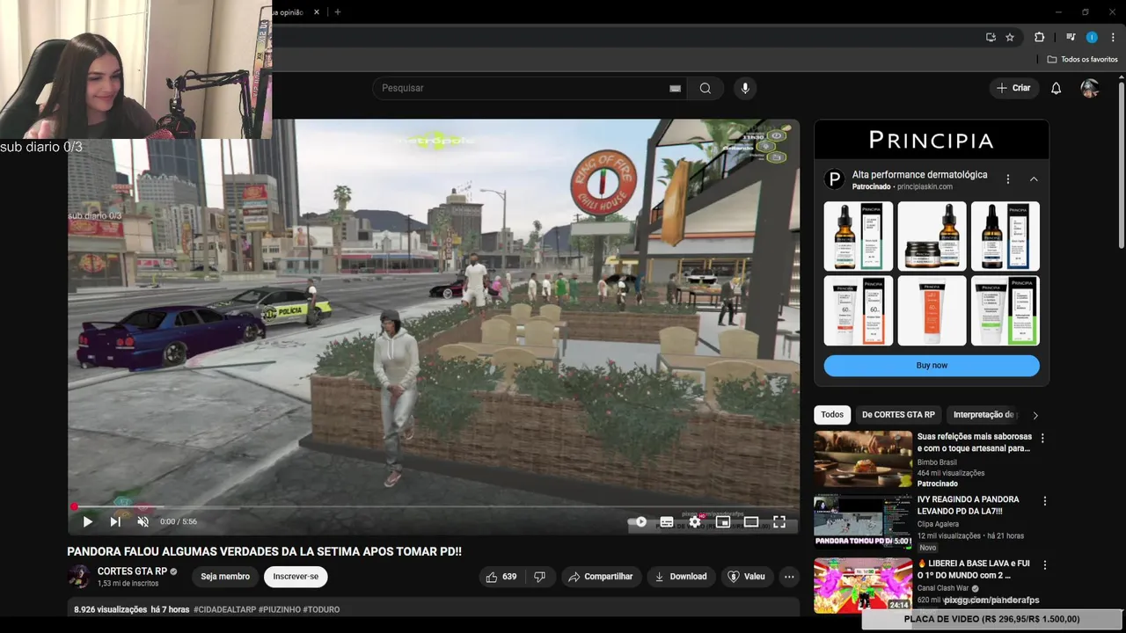The width and height of the screenshot is (1126, 633).
Task: Open YouTube notifications bell
Action: [x=1057, y=88]
